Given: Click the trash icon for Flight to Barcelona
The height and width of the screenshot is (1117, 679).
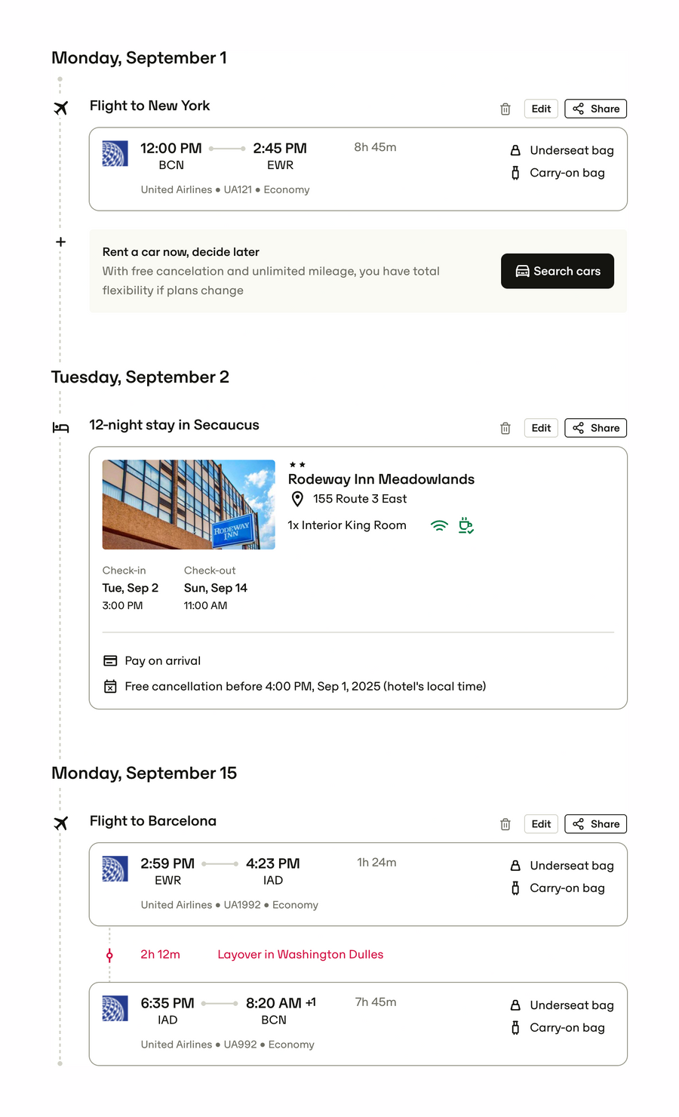Looking at the screenshot, I should pyautogui.click(x=505, y=824).
